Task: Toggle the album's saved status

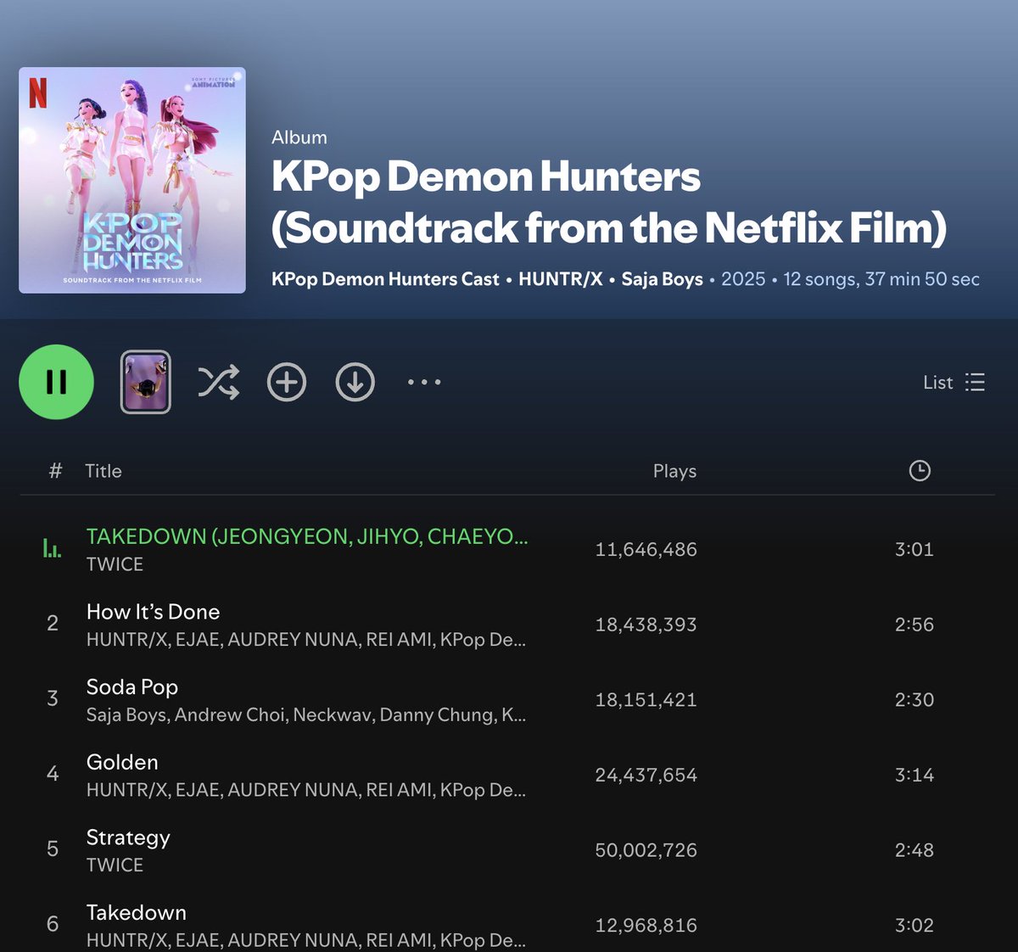Action: click(x=286, y=382)
